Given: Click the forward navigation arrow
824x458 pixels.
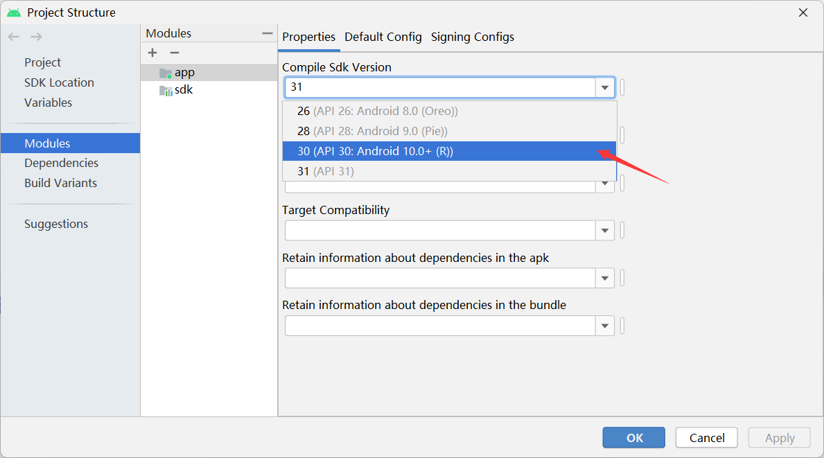Looking at the screenshot, I should click(36, 37).
